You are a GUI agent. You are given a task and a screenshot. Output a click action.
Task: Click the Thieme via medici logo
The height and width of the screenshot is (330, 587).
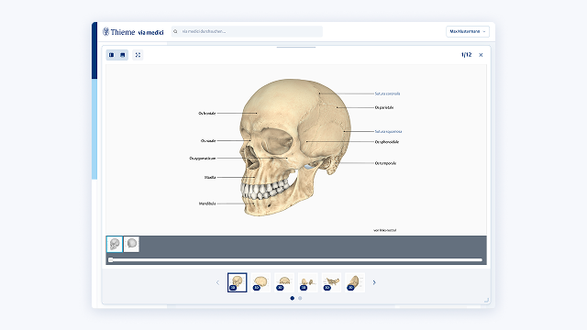(133, 32)
